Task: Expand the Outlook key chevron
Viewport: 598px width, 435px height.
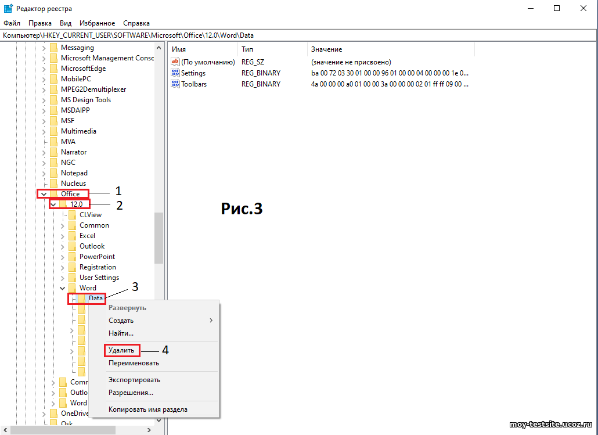Action: 63,246
